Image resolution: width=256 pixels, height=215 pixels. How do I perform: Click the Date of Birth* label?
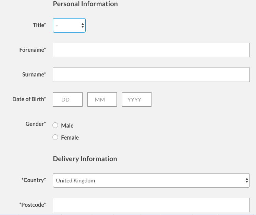(x=29, y=99)
